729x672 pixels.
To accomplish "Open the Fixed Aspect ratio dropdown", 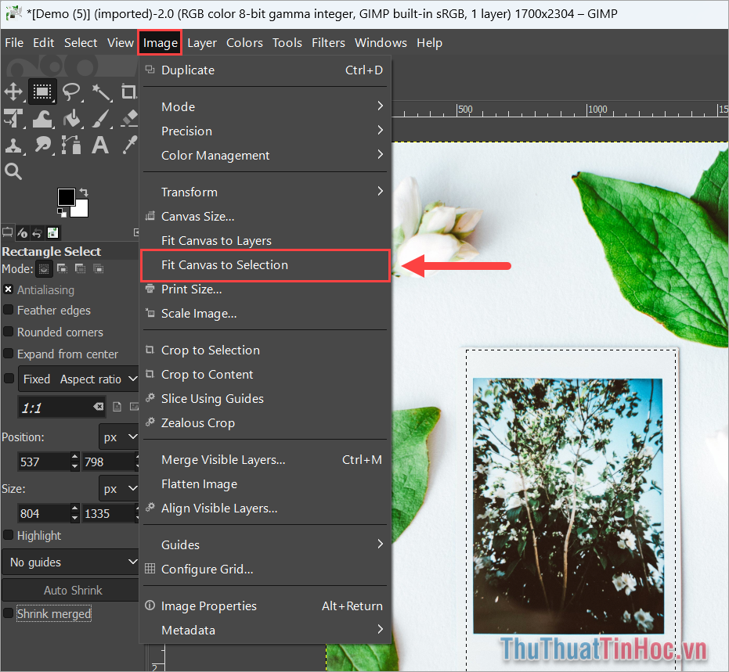I will pyautogui.click(x=78, y=379).
